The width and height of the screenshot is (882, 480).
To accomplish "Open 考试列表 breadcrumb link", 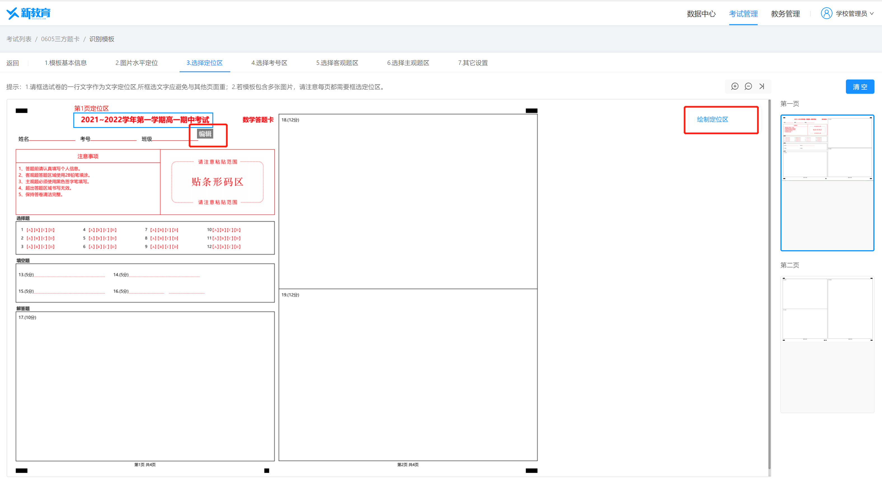I will coord(19,39).
